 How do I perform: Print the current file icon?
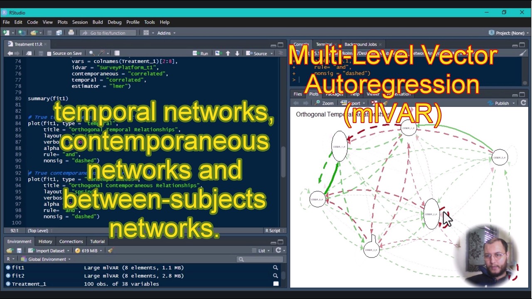[71, 33]
